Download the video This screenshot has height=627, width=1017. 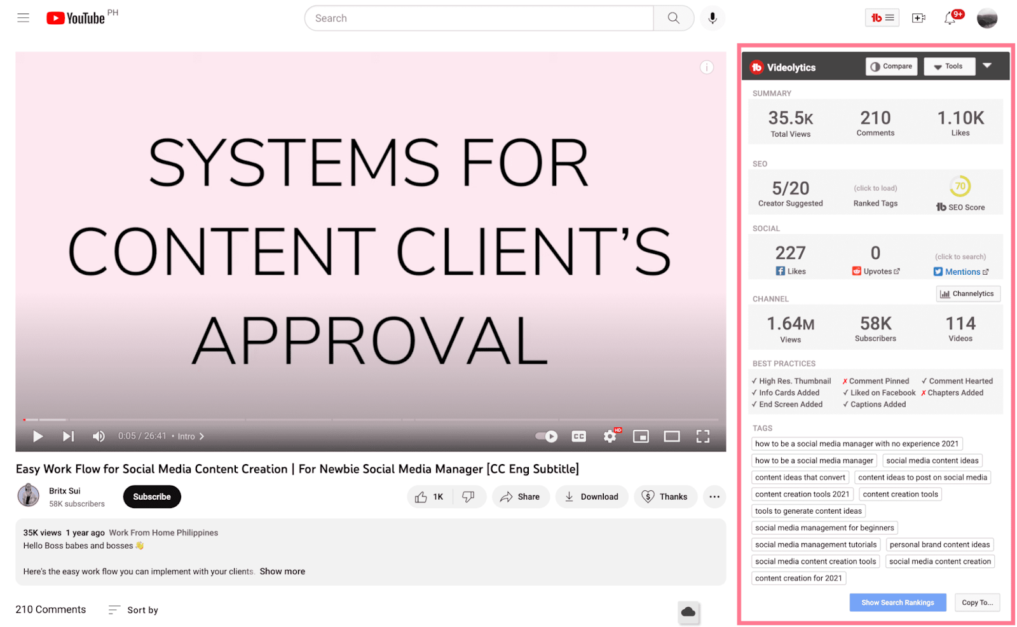pos(591,497)
